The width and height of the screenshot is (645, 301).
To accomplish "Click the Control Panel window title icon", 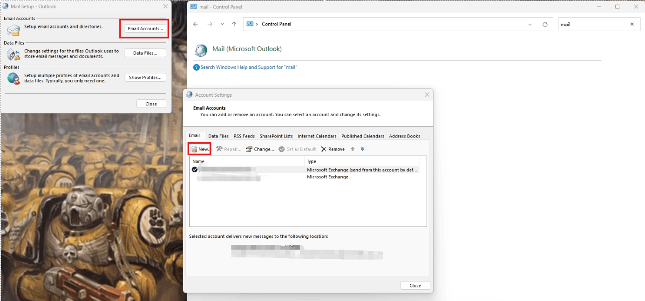I will [x=194, y=7].
